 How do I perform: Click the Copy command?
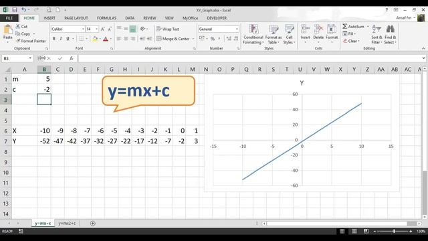tap(23, 34)
